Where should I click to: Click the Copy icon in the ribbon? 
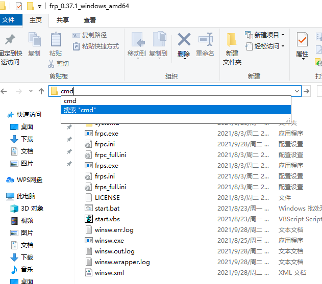point(34,39)
